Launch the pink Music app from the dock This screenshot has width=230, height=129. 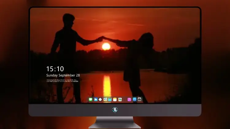[129, 99]
